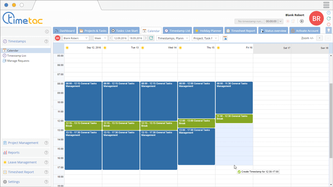Open Wednesday 13:15 - 17:30 Management entry
Viewport: 333px width, 187px height.
[x=159, y=150]
